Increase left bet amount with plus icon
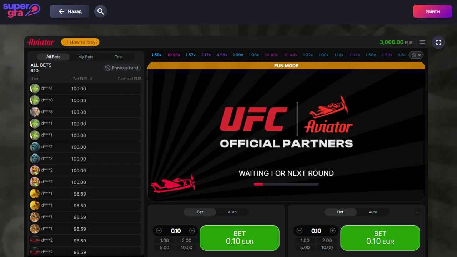The image size is (457, 257). (192, 231)
